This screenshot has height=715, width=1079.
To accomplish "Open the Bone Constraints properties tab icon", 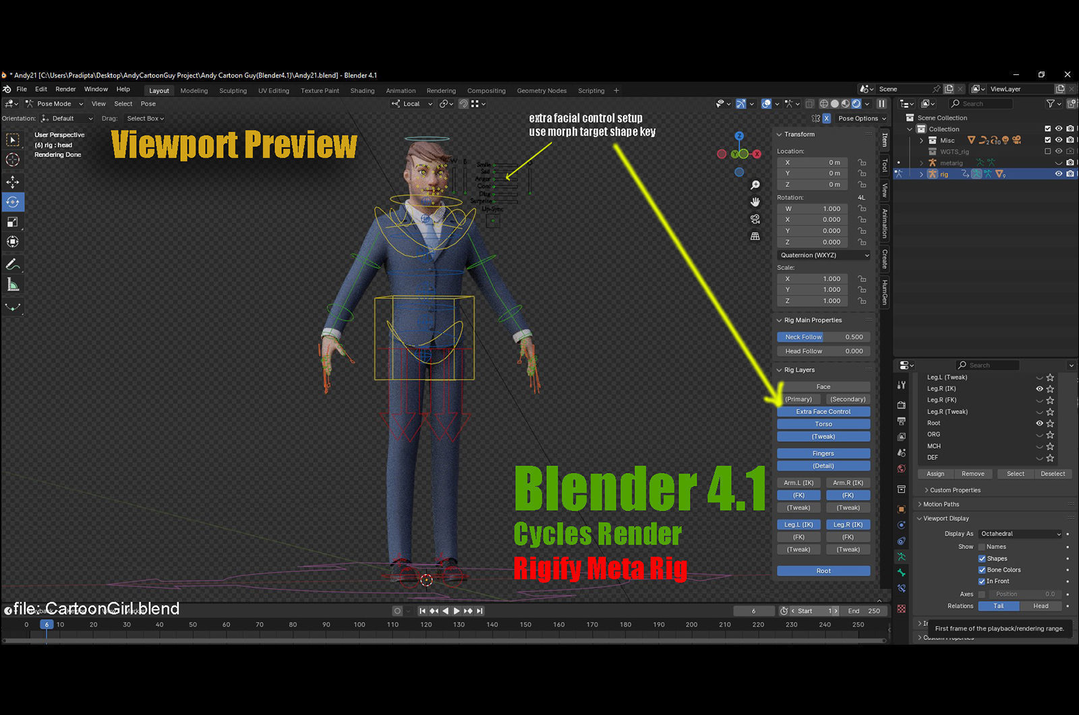I will click(902, 589).
